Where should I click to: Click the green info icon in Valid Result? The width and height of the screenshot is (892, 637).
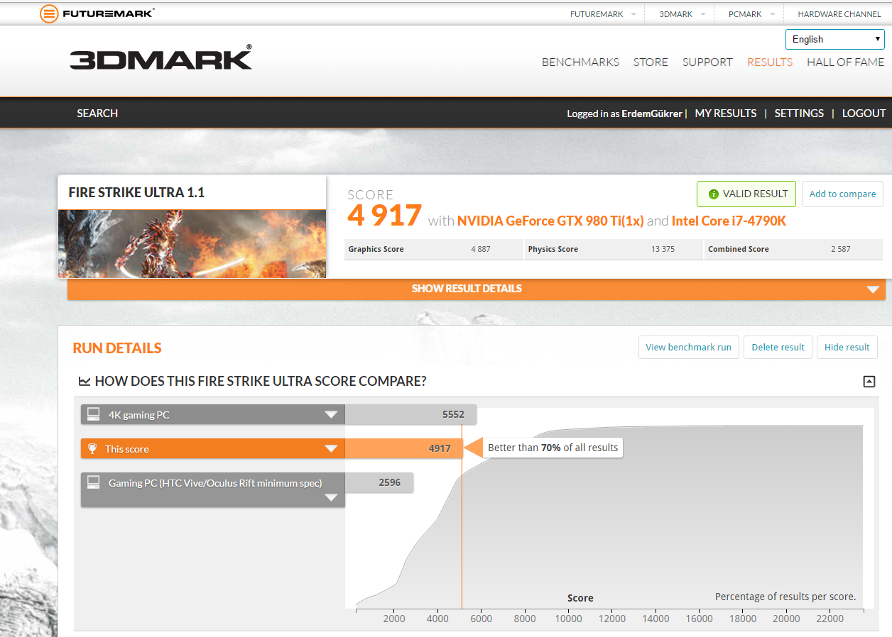[714, 194]
